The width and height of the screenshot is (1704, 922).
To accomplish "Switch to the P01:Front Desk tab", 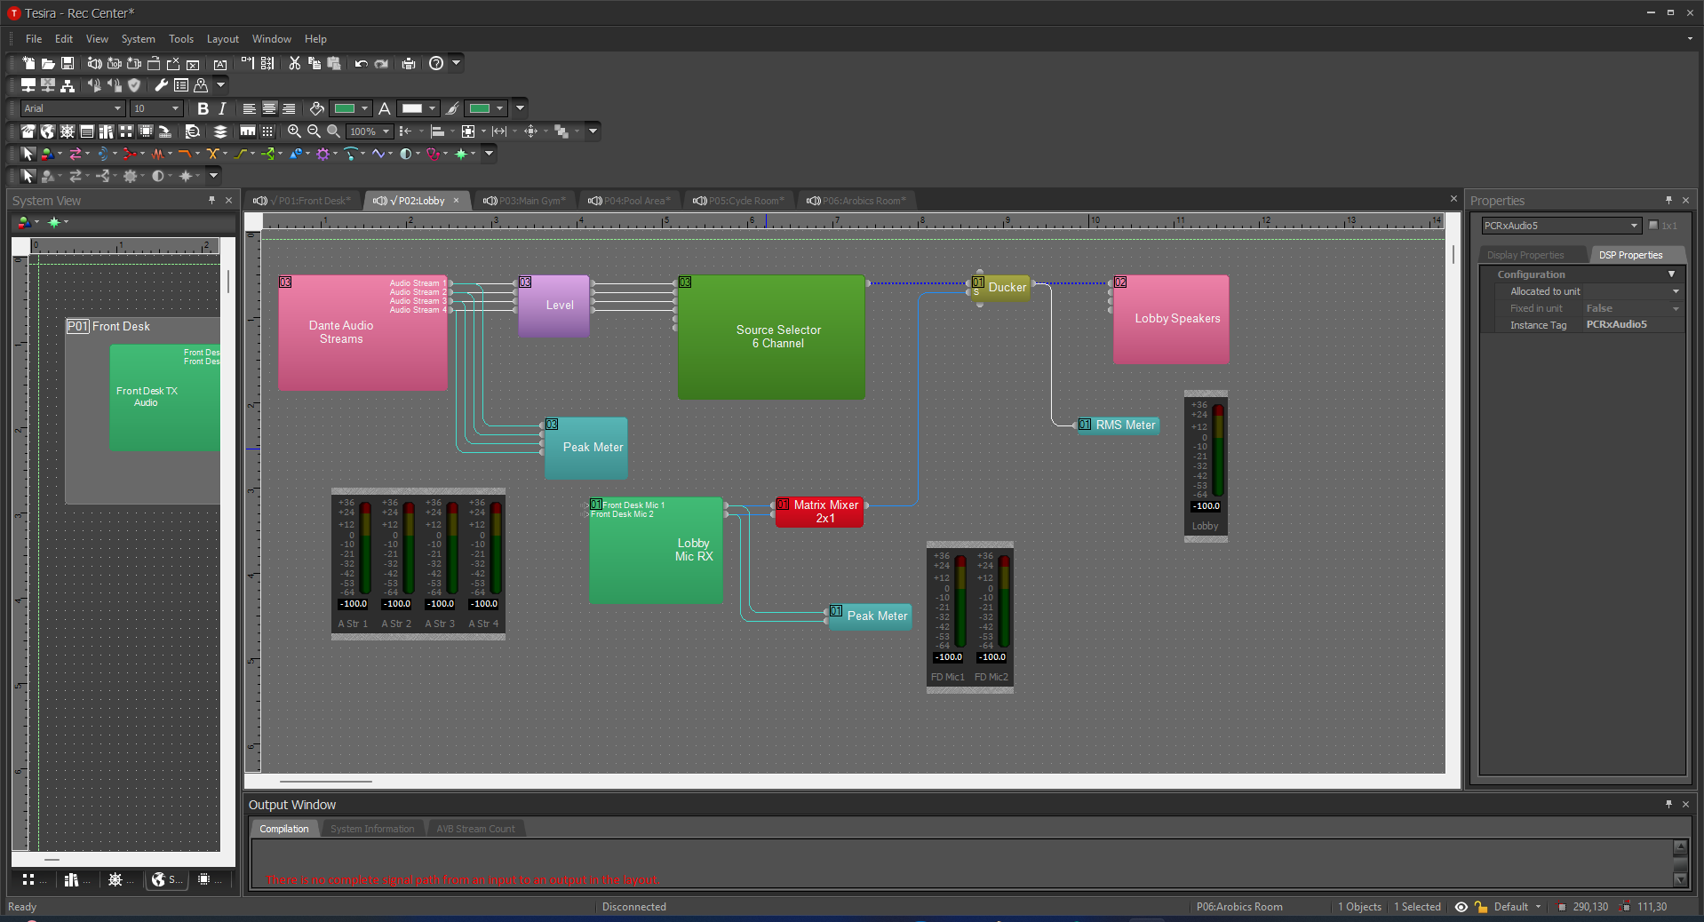I will click(303, 201).
